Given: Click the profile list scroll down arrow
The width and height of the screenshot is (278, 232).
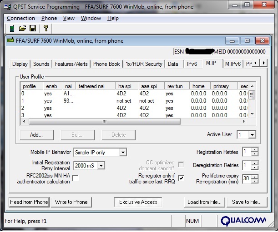Looking at the screenshot, I should [252, 114].
